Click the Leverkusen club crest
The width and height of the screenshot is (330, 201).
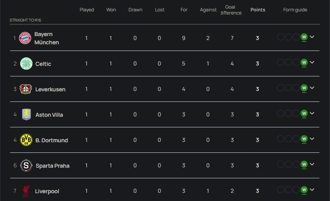point(25,89)
